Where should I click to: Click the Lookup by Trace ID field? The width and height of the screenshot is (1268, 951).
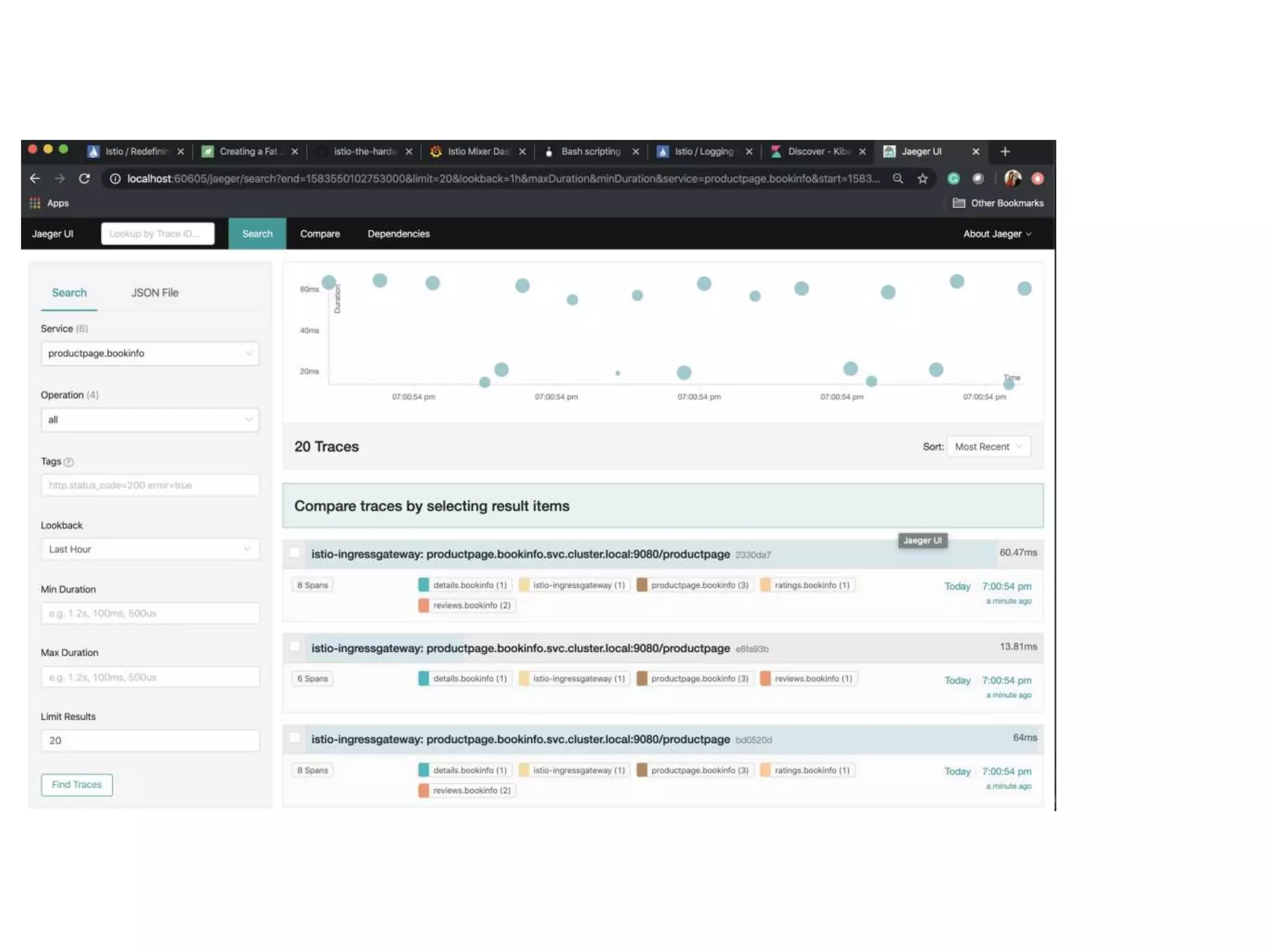point(158,234)
